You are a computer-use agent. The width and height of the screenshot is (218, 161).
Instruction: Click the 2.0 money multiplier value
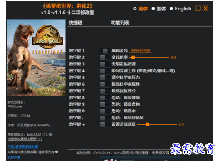(x=173, y=57)
